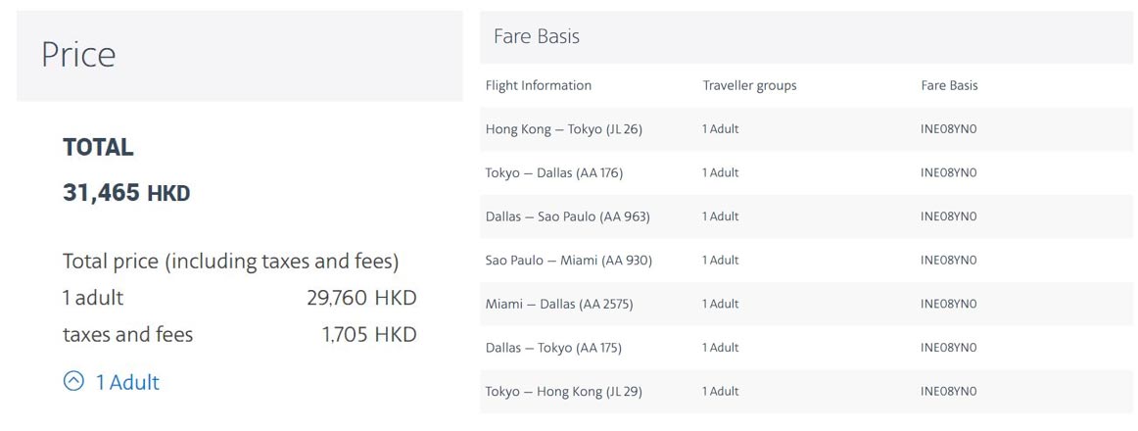Click the Fare Basis section title

pos(537,36)
